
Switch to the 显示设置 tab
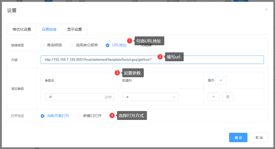point(75,29)
